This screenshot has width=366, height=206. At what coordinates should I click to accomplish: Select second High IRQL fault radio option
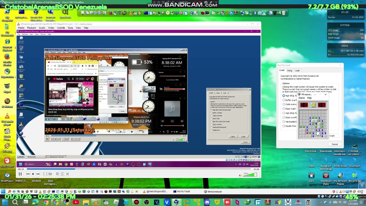[x=284, y=113]
